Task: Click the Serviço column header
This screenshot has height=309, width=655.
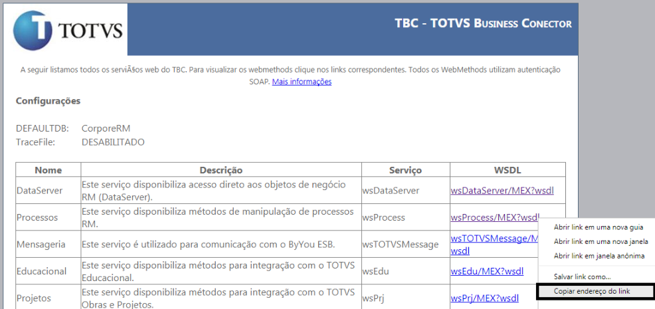Action: click(406, 170)
